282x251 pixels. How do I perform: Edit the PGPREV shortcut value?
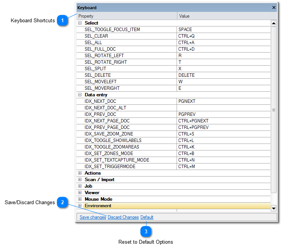(x=224, y=114)
